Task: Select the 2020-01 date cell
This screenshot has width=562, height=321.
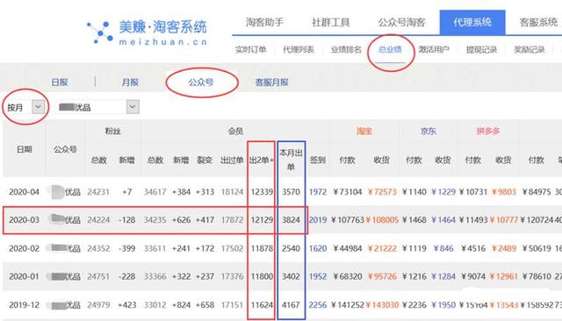Action: click(x=24, y=276)
